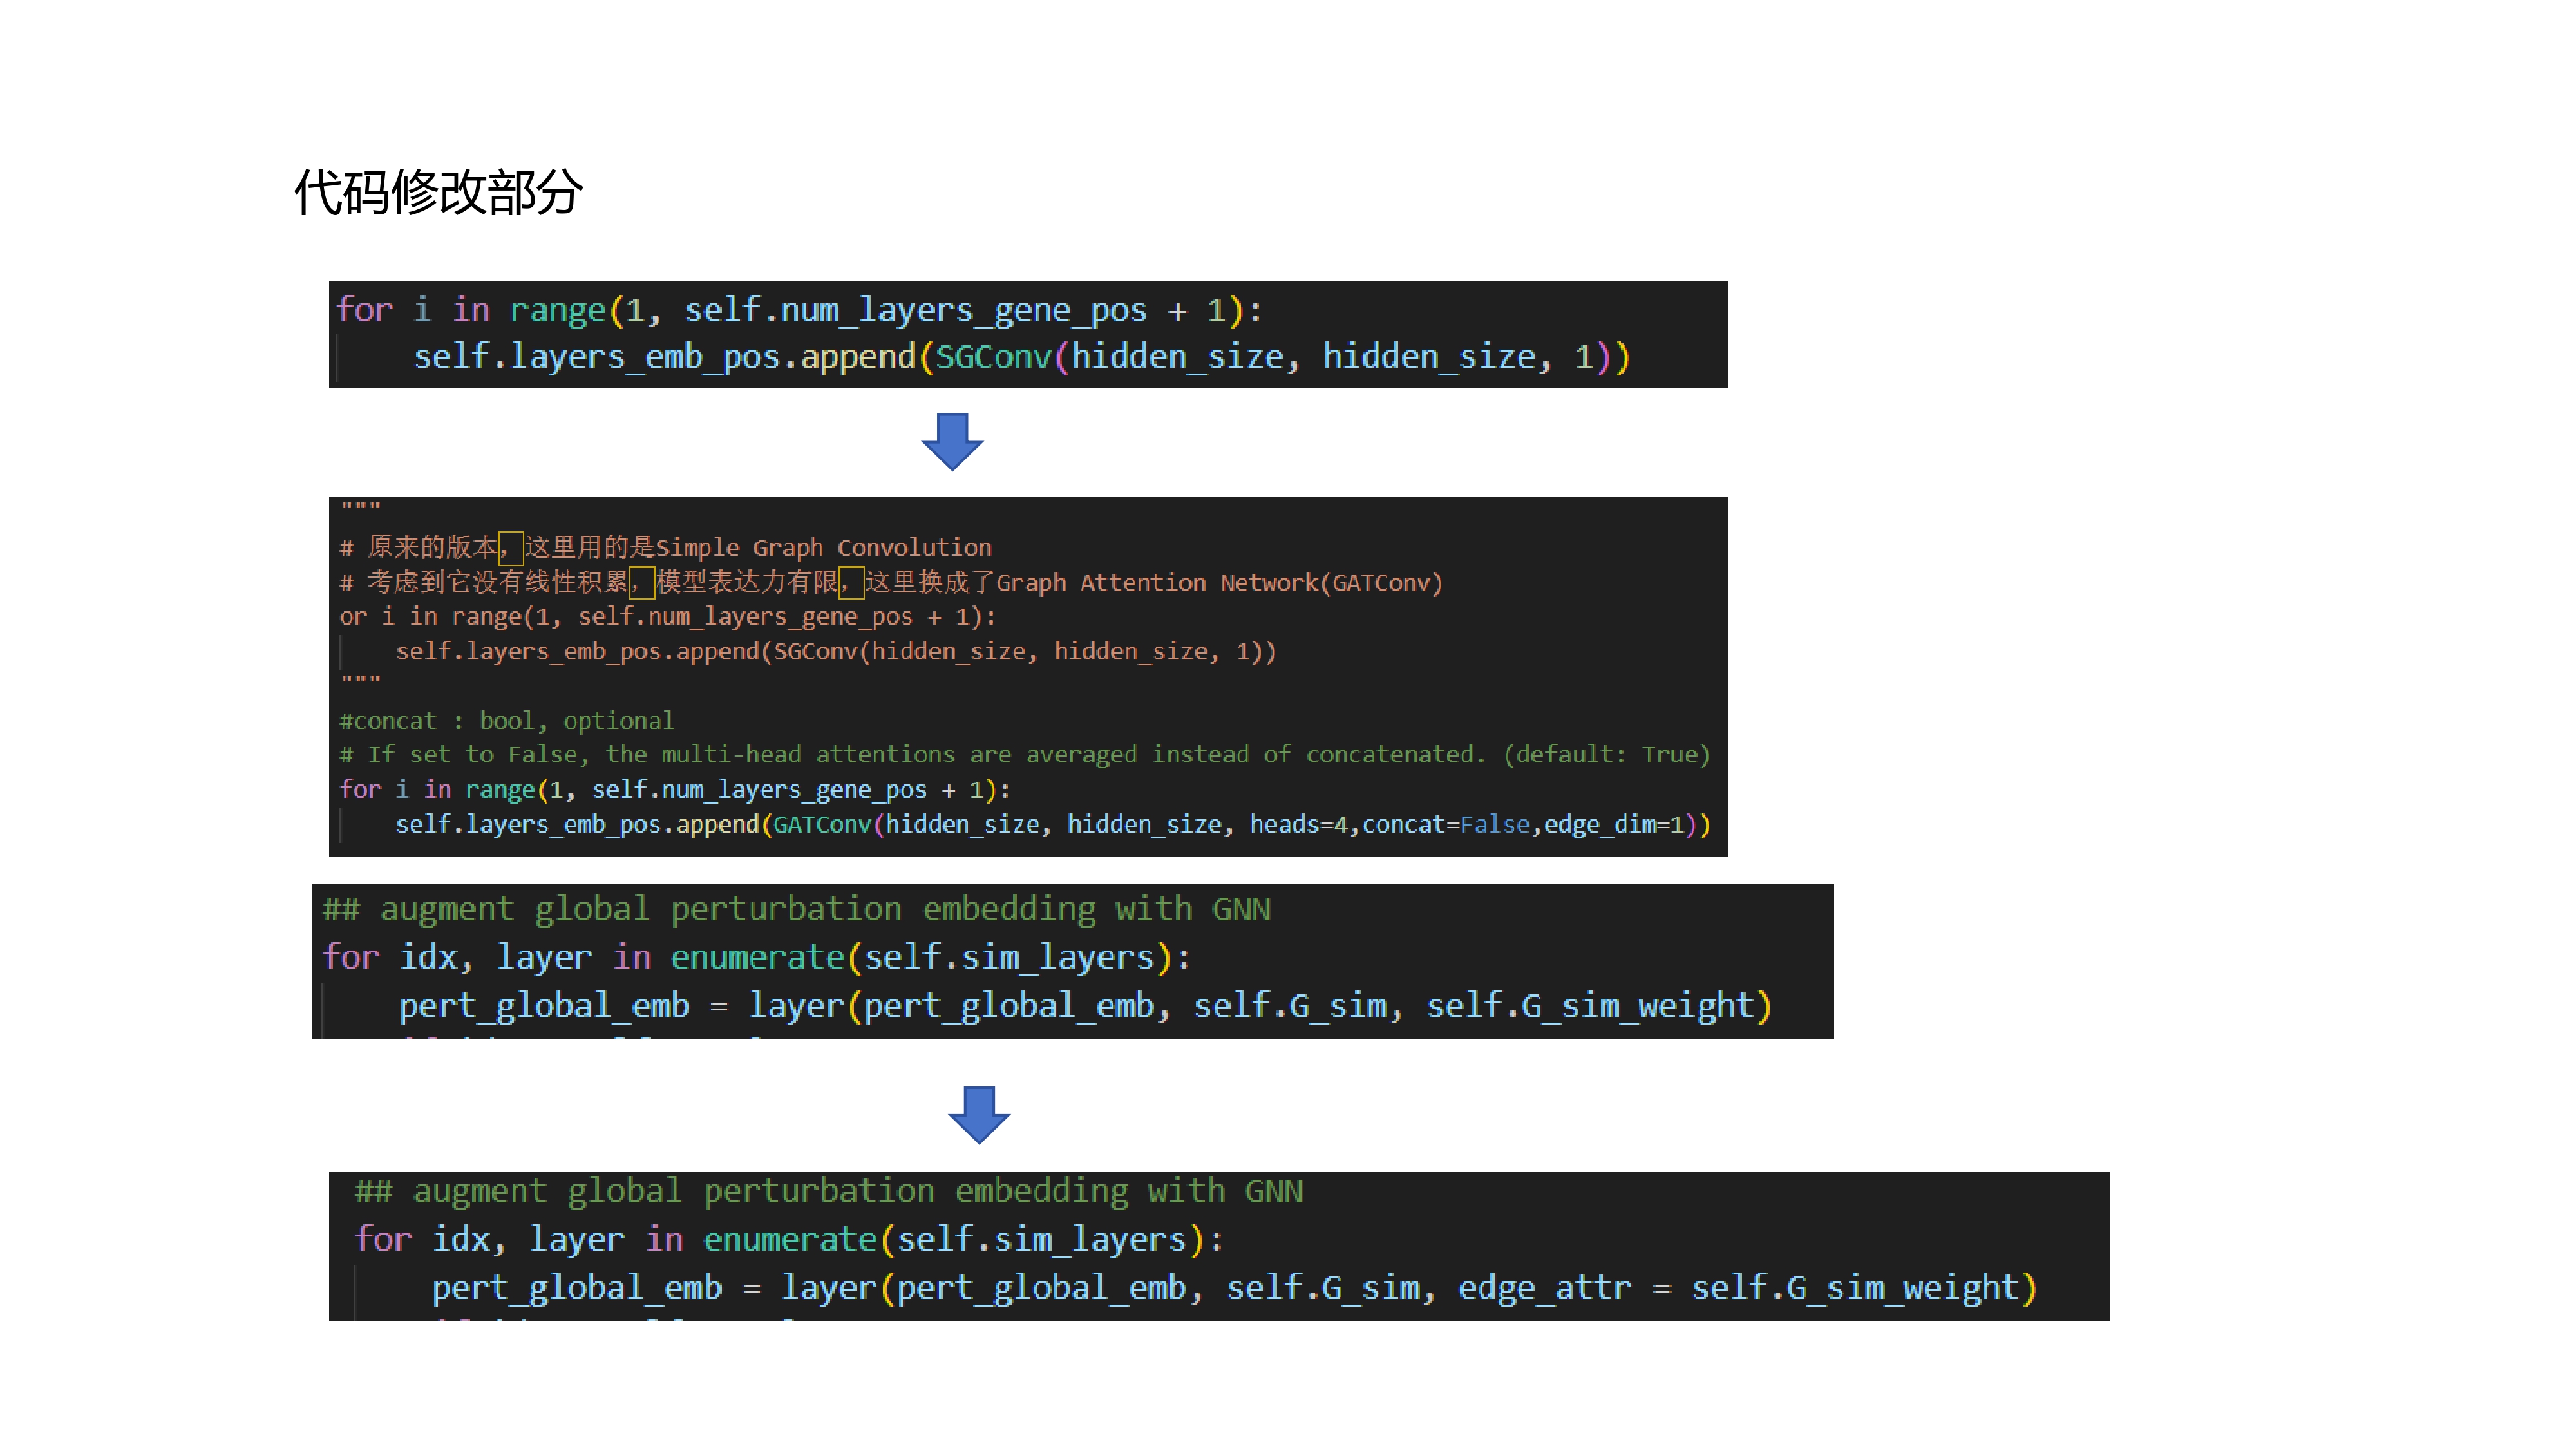The width and height of the screenshot is (2576, 1449).
Task: Click the #concat : bool, optional comment
Action: coord(507,721)
